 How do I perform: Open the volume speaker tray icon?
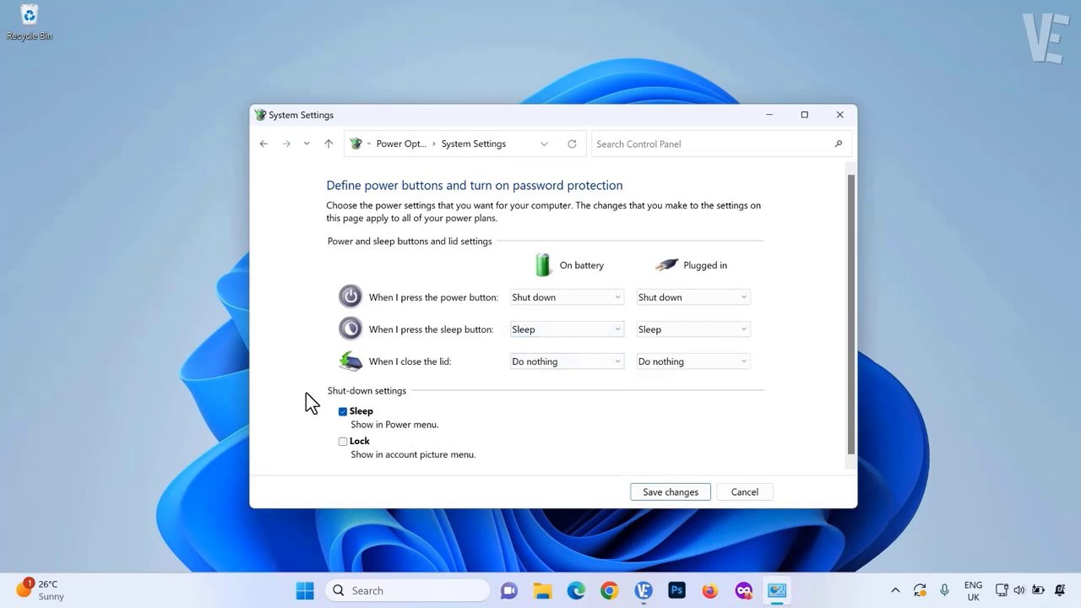point(1019,590)
